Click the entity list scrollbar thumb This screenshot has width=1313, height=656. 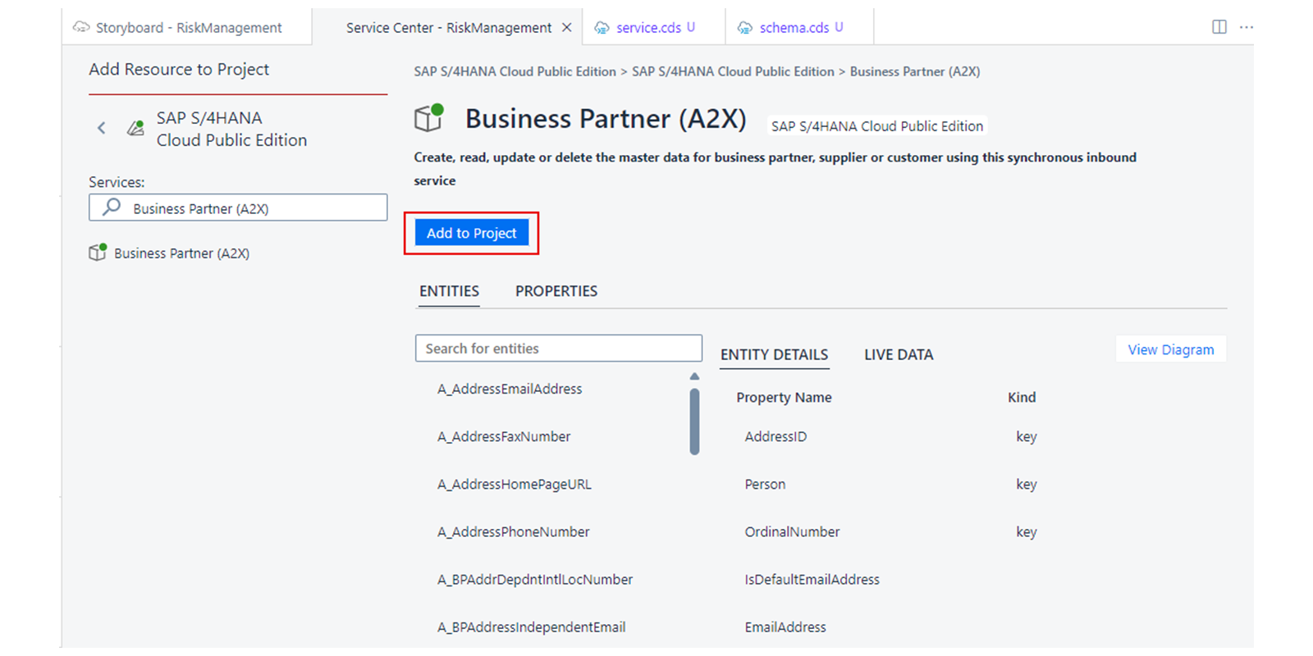point(694,421)
